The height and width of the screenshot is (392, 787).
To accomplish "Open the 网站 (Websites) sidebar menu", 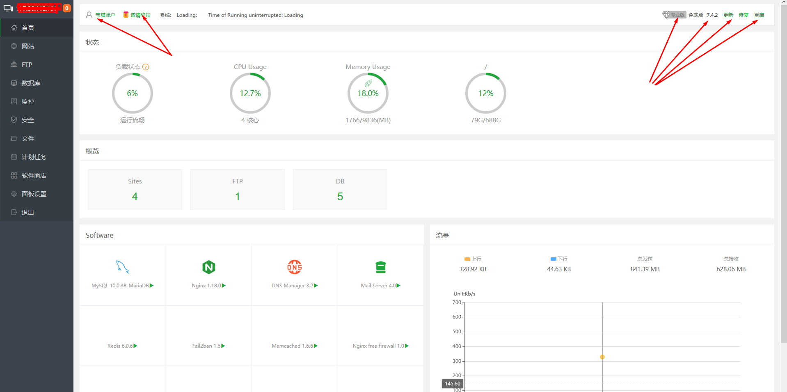I will click(28, 46).
